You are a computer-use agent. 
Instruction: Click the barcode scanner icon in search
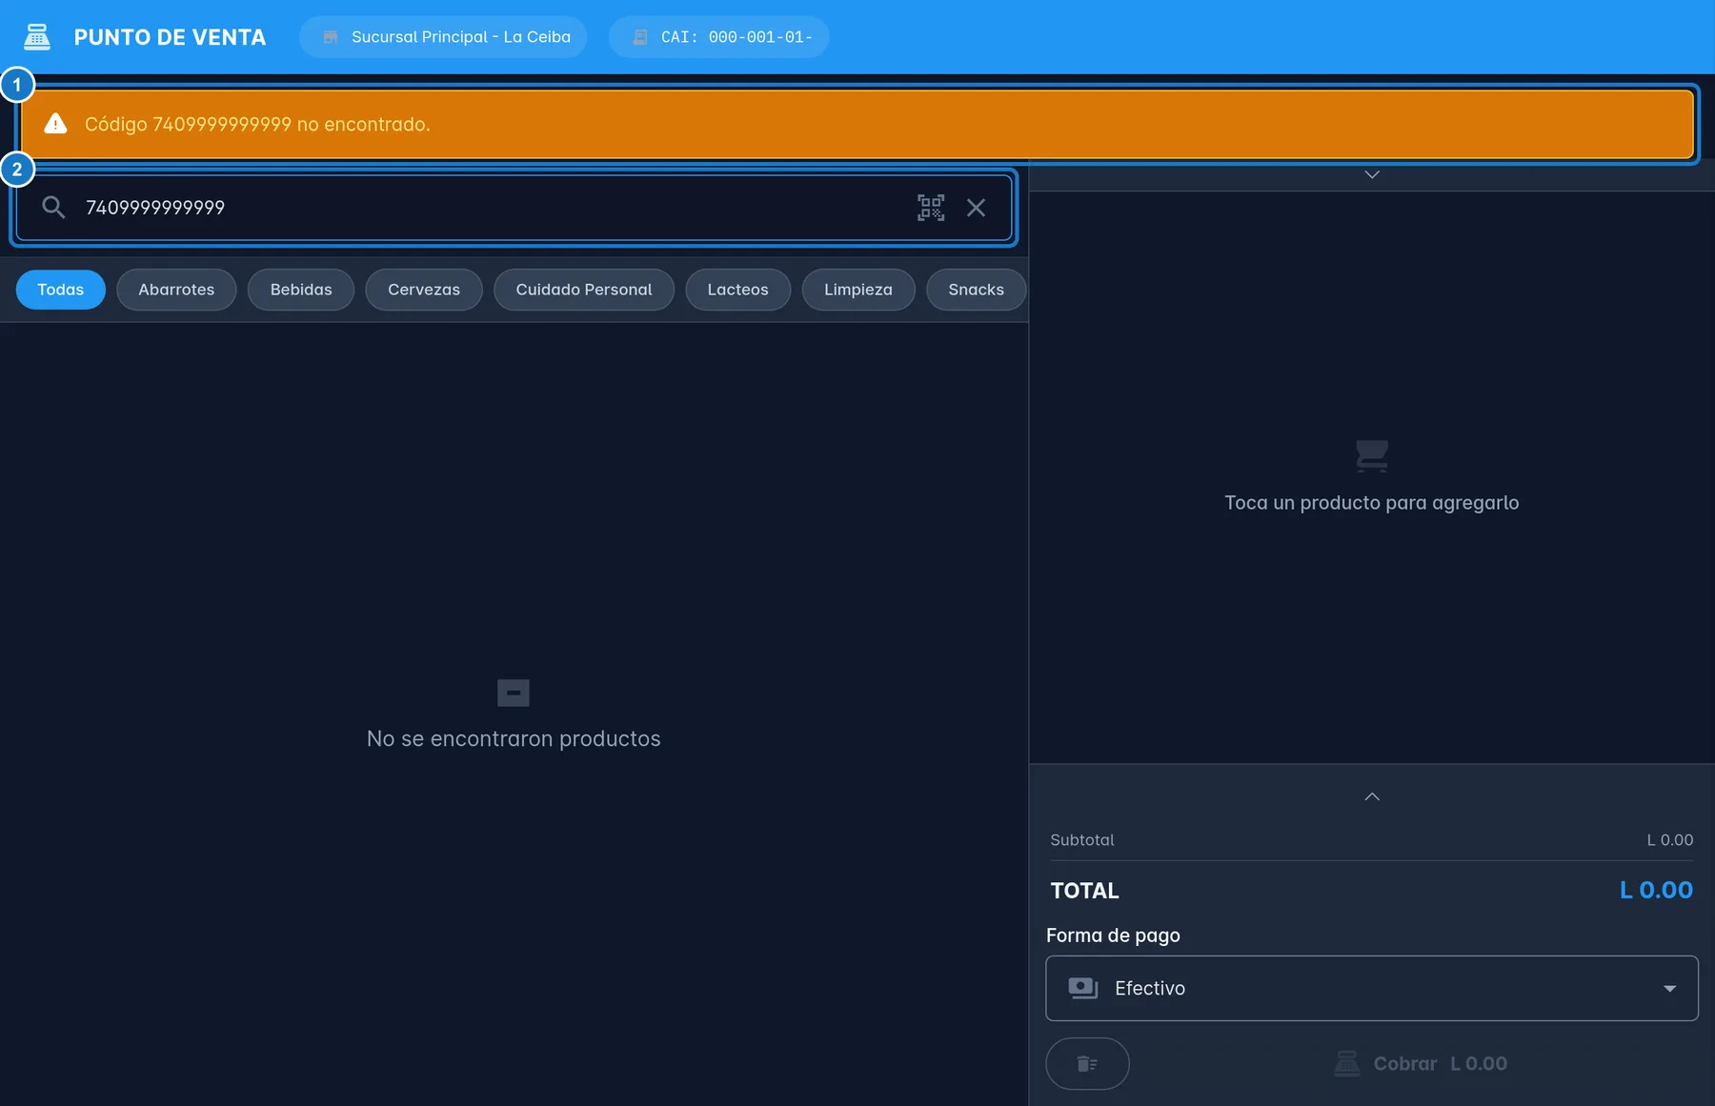coord(931,208)
